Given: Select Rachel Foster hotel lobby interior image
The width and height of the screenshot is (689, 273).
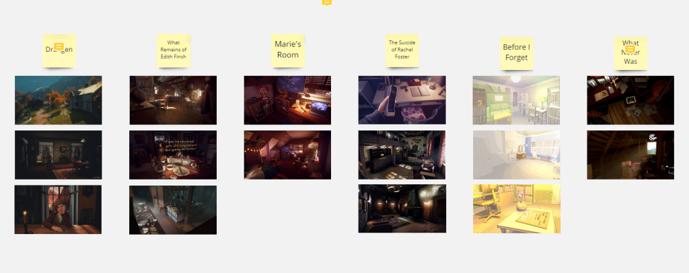Looking at the screenshot, I should pyautogui.click(x=402, y=155).
